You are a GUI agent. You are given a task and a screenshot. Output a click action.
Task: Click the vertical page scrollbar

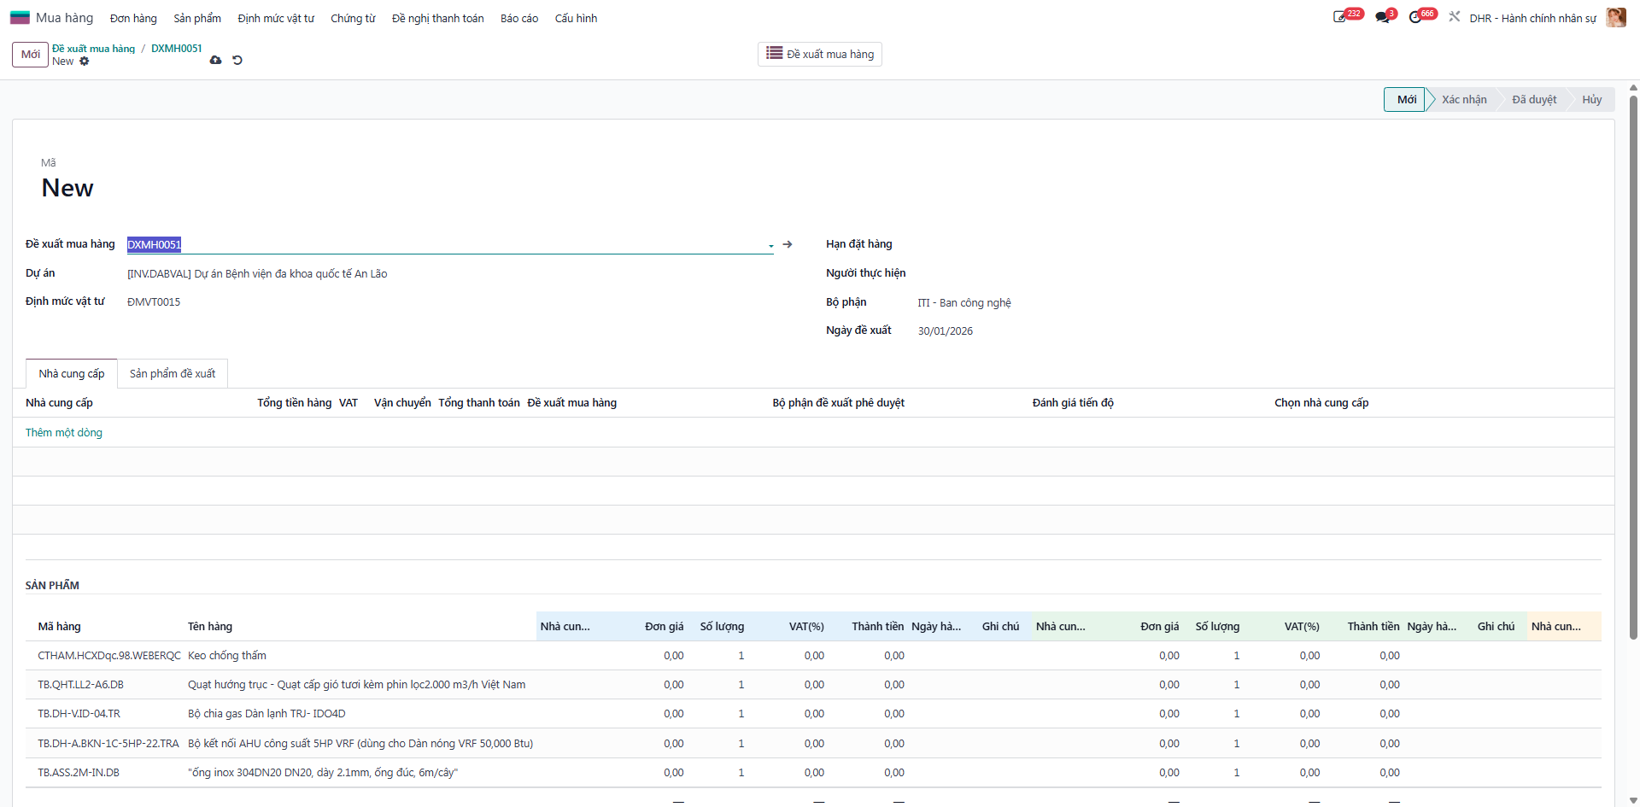1633,367
